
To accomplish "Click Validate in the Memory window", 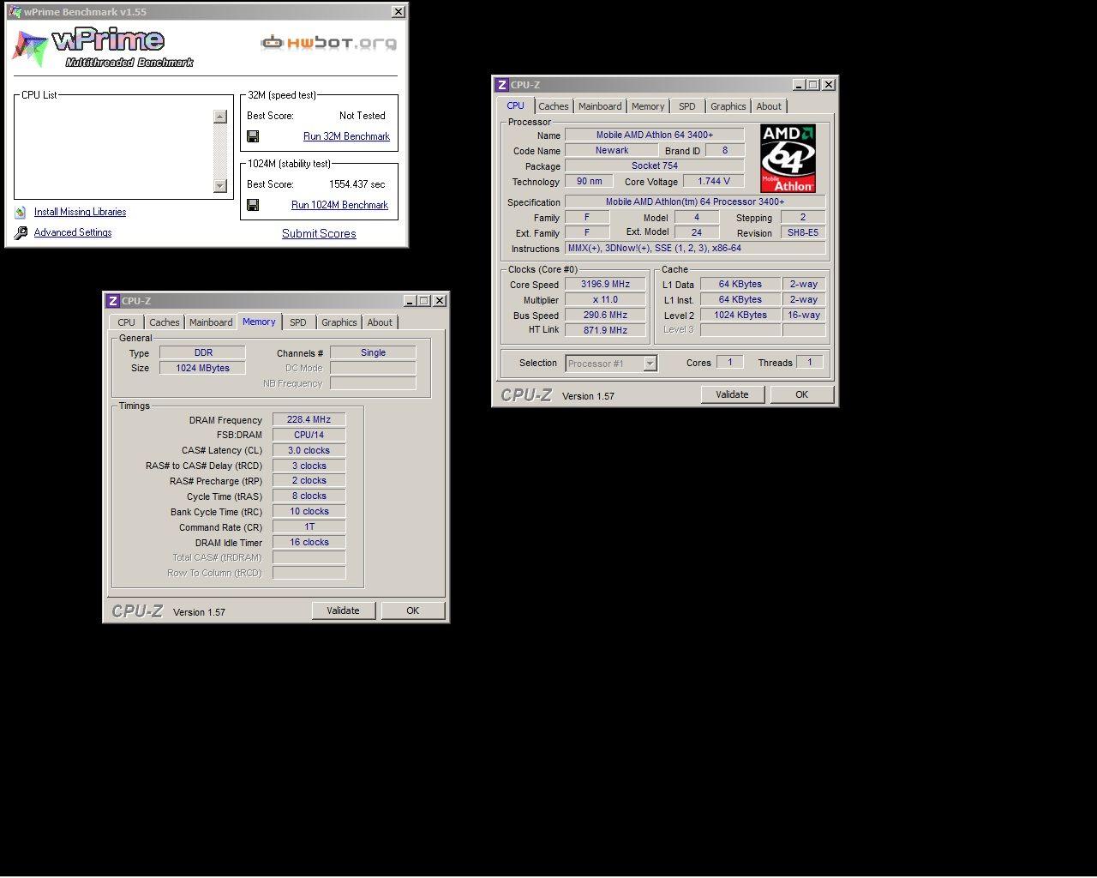I will (x=343, y=610).
